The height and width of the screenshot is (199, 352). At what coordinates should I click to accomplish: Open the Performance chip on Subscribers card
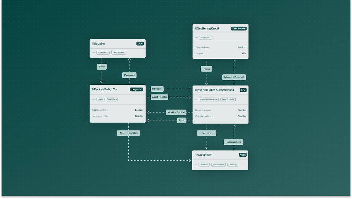tap(218, 165)
